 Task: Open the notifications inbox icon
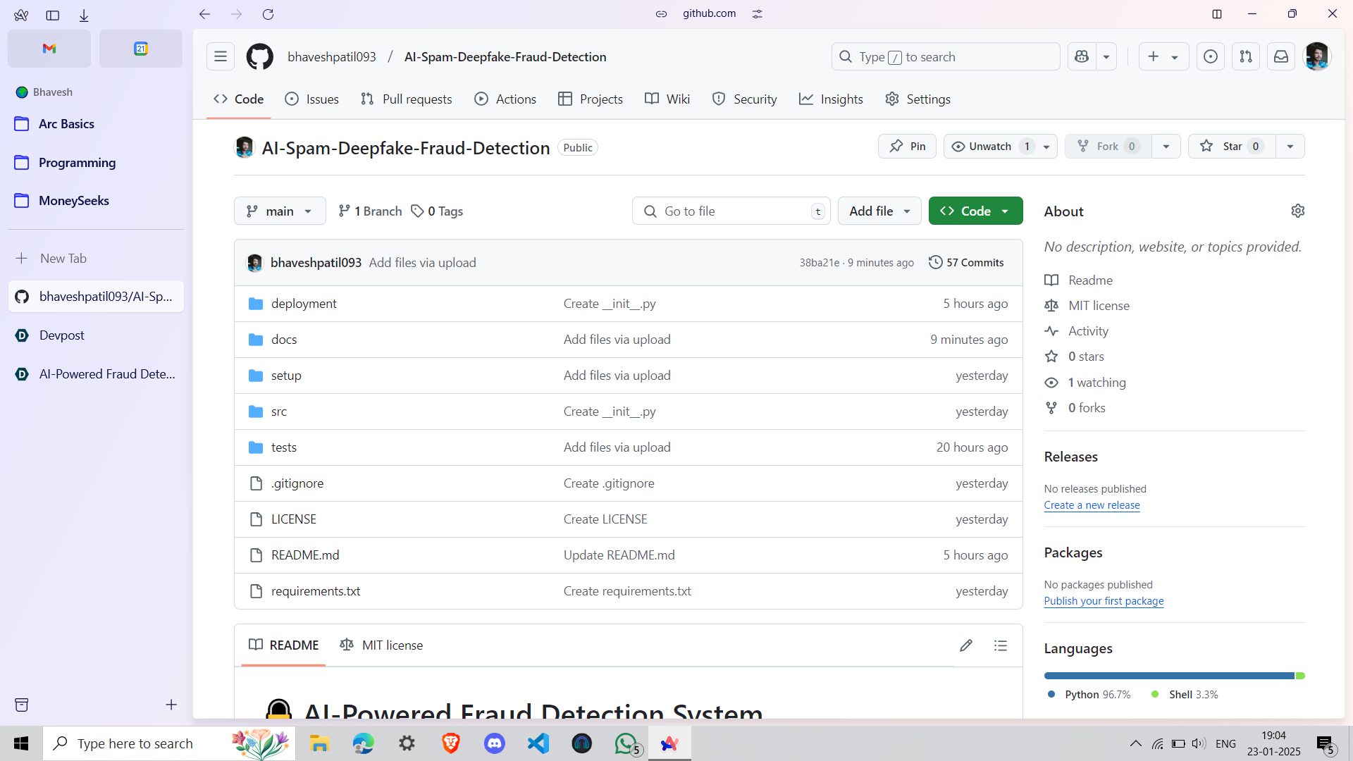[1281, 56]
